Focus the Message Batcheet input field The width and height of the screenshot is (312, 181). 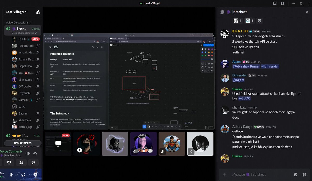pos(261,175)
